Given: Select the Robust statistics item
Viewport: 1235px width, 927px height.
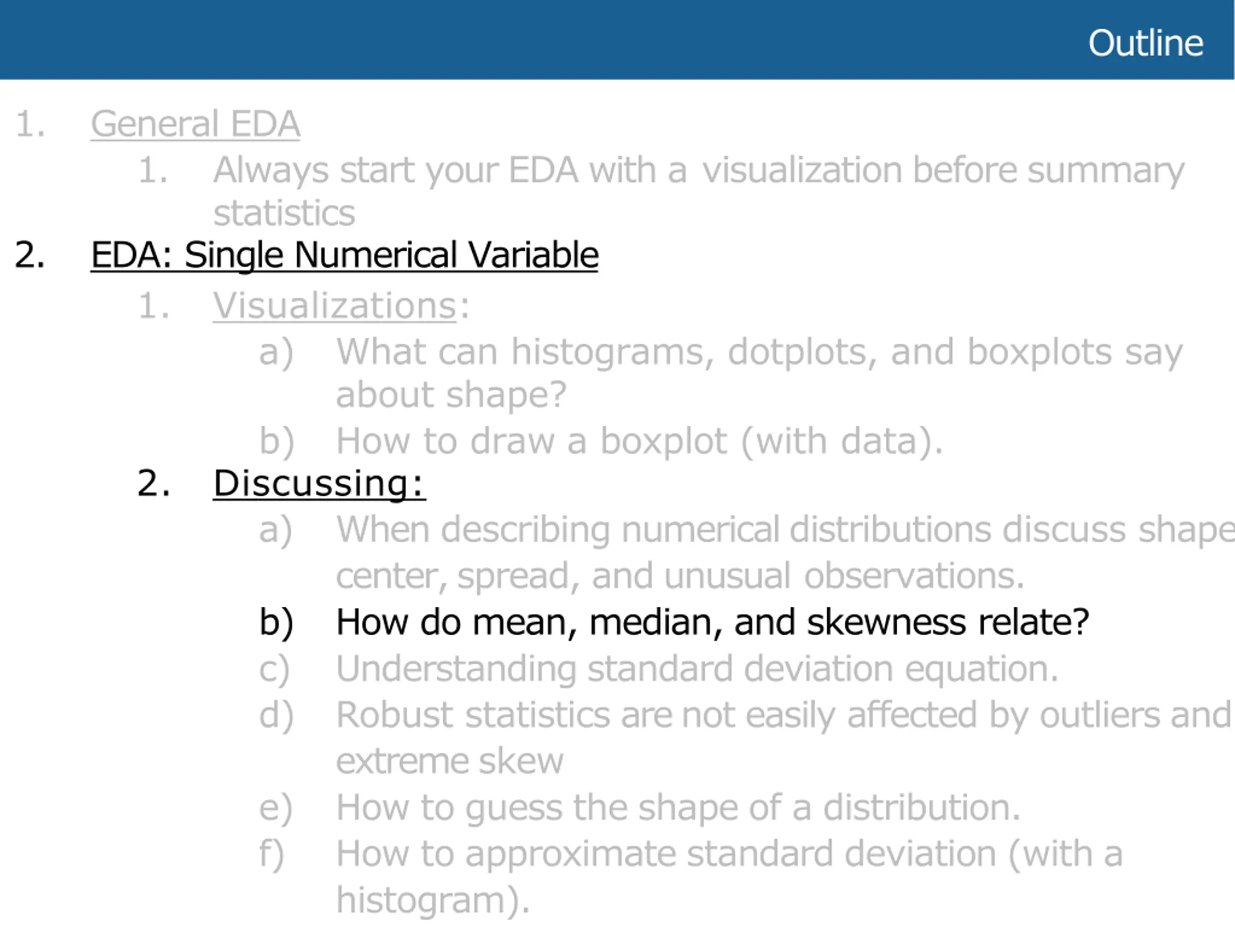Looking at the screenshot, I should pos(783,737).
